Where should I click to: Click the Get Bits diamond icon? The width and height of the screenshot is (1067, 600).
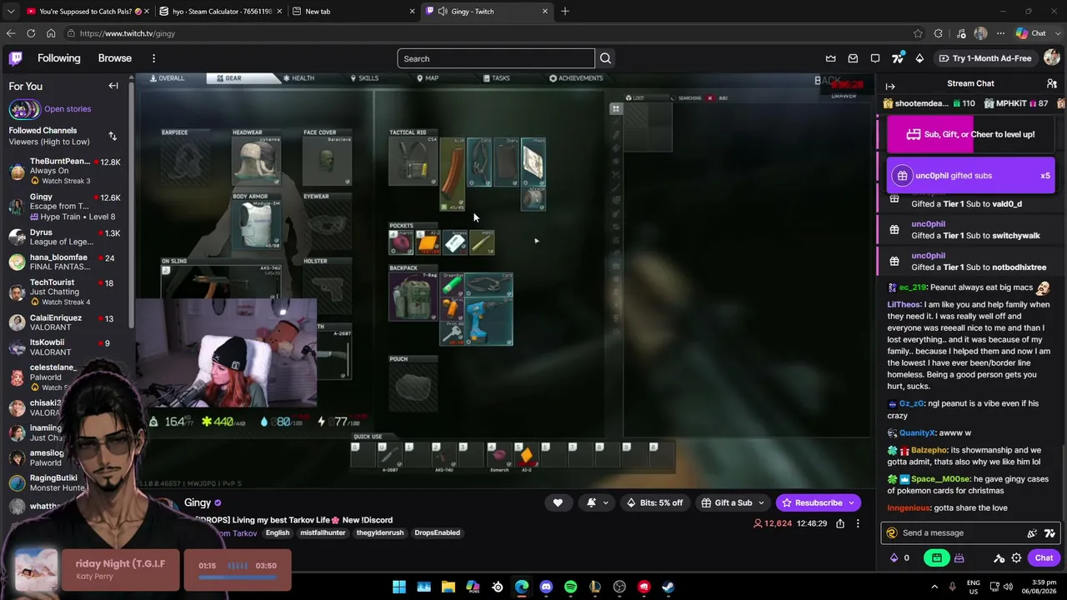coord(919,58)
